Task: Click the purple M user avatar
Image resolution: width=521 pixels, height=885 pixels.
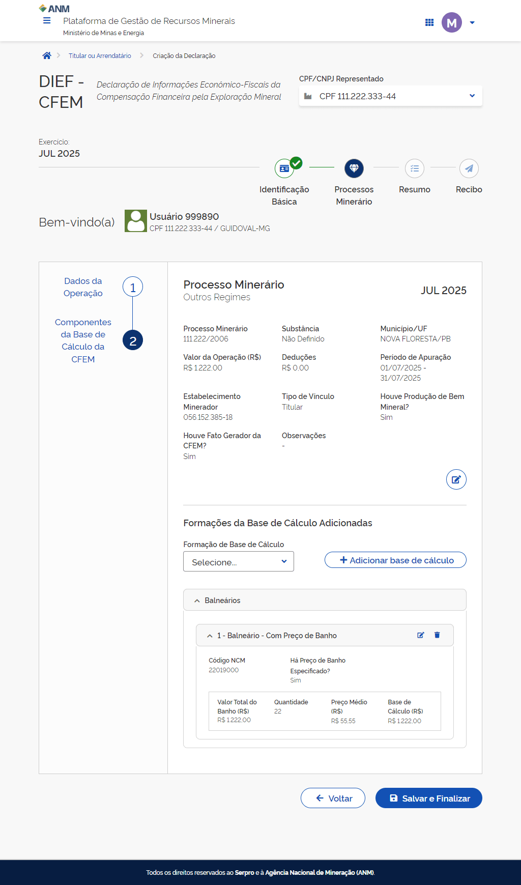Action: [451, 22]
